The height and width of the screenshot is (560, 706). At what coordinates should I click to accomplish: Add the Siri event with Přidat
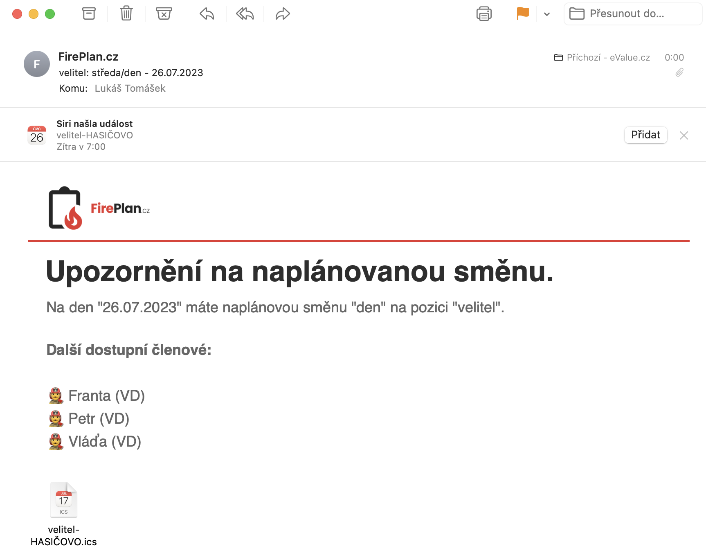click(x=645, y=135)
